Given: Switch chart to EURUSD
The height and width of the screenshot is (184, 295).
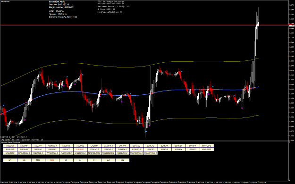Looking at the screenshot, I should [x=10, y=150].
